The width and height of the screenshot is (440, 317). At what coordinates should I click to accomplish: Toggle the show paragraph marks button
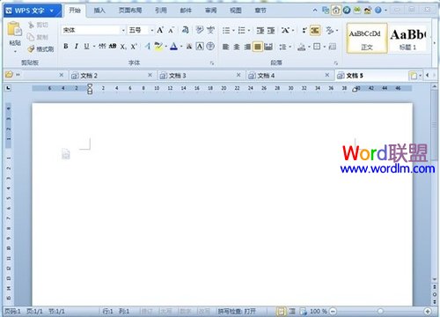tap(304, 30)
